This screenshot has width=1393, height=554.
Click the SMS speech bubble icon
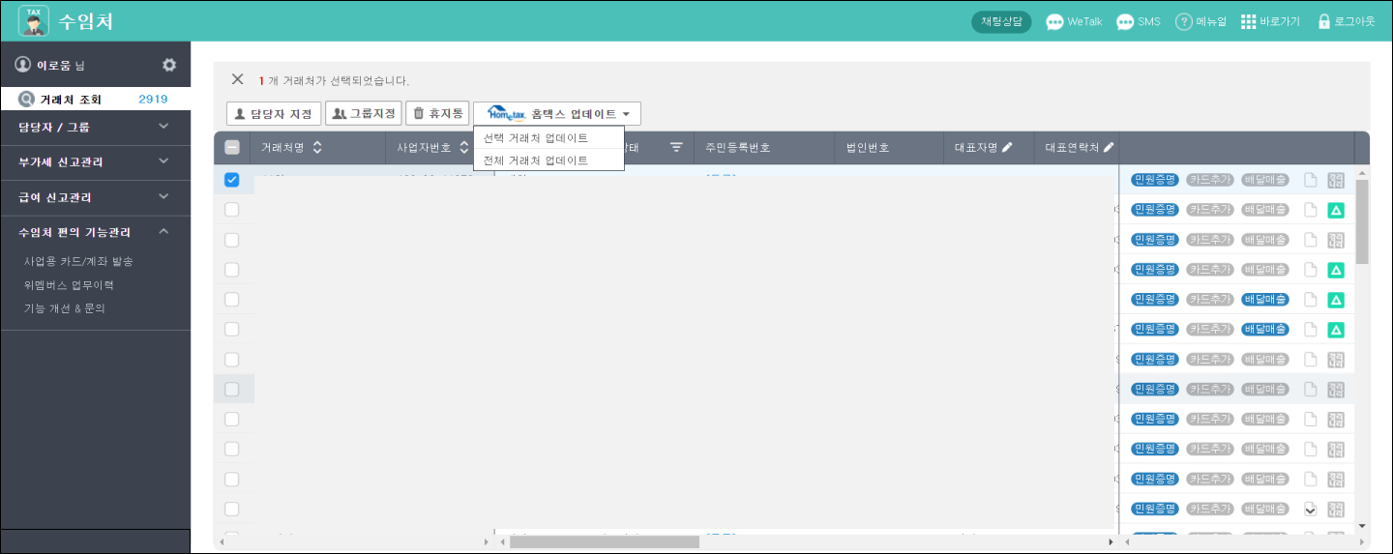click(x=1125, y=22)
